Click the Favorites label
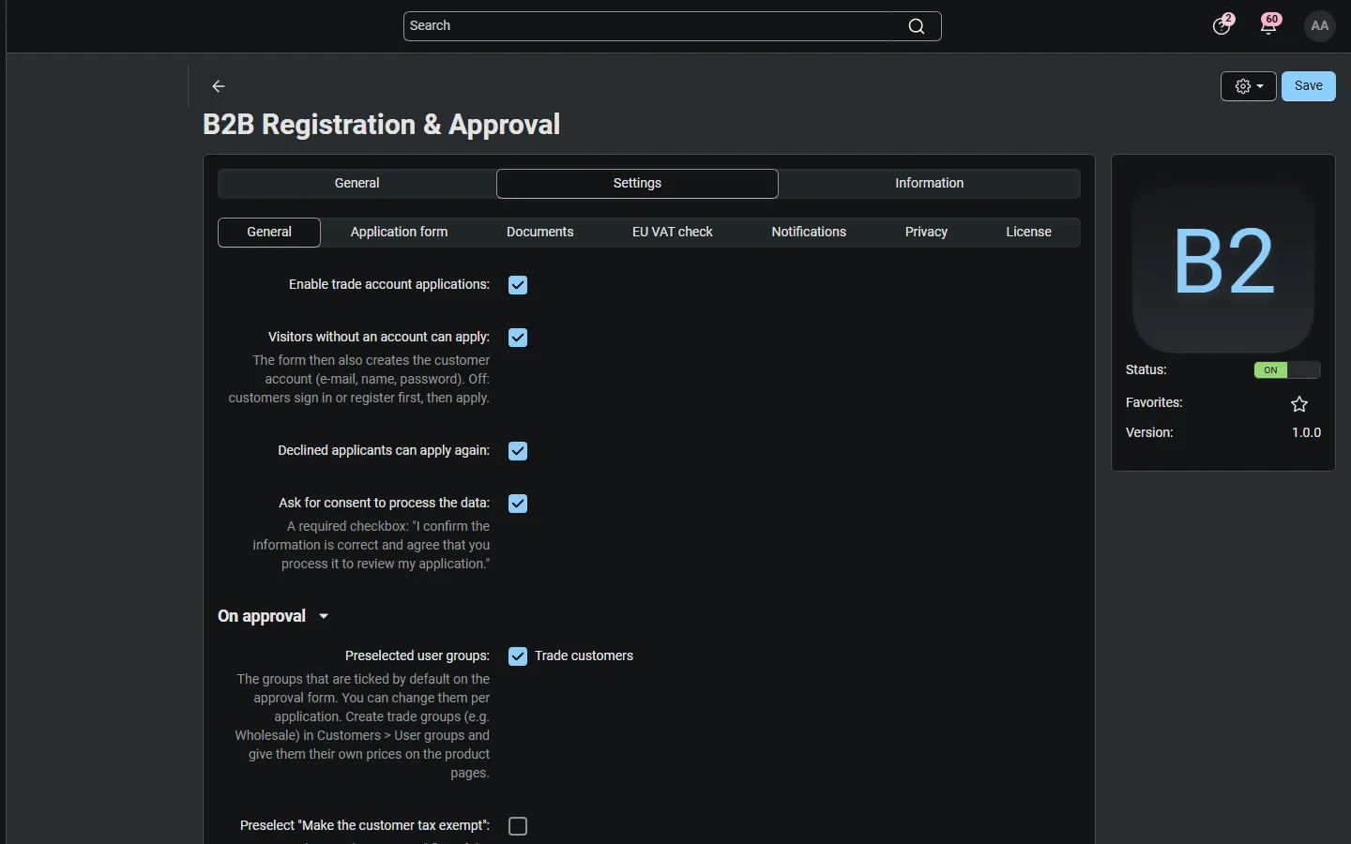The width and height of the screenshot is (1351, 844). [x=1154, y=403]
